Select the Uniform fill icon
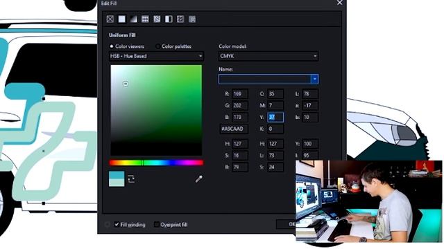The height and width of the screenshot is (249, 444). coord(122,19)
